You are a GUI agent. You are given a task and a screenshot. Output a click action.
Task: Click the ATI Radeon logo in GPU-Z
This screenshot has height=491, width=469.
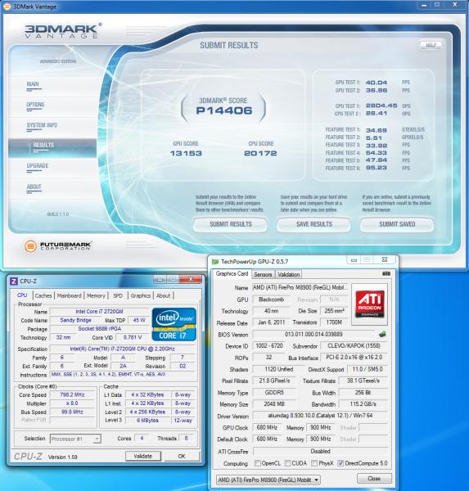[x=370, y=304]
